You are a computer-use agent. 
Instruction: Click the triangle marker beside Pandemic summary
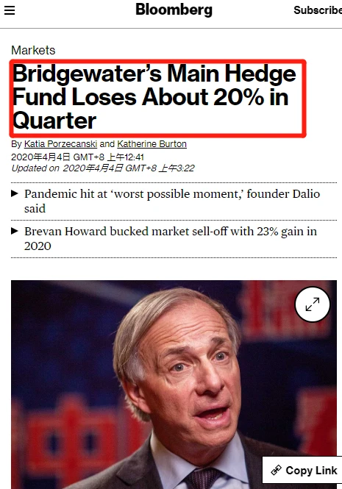pos(15,193)
